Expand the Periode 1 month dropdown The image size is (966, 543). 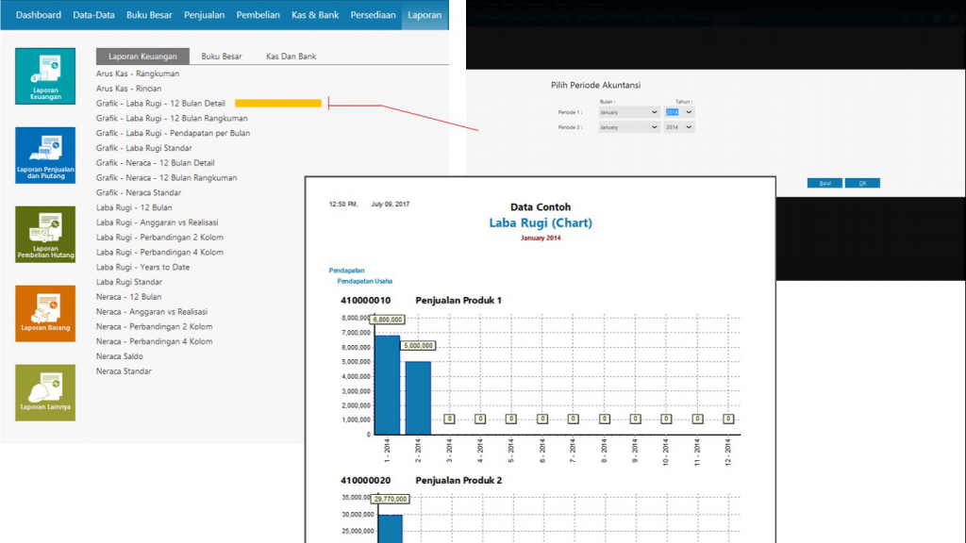pyautogui.click(x=629, y=112)
